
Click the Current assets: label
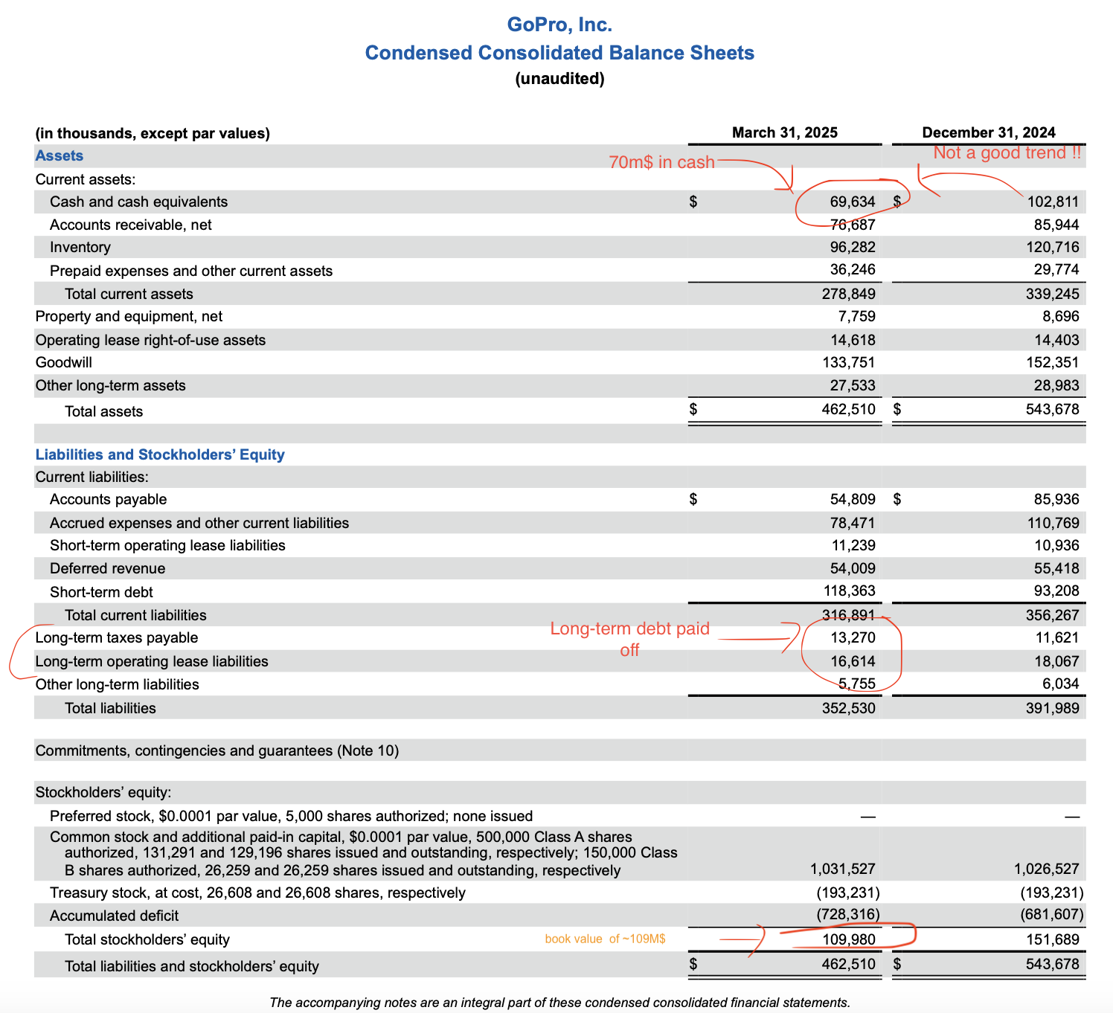point(86,179)
